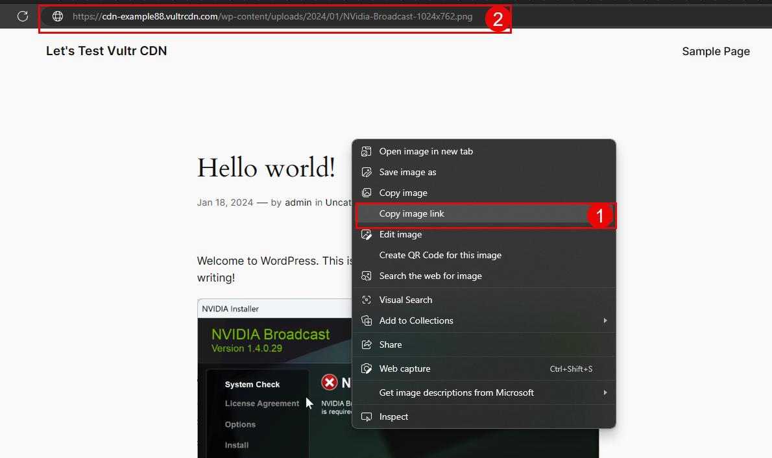Click the Welcome to WordPress paragraph
Viewport: 772px width, 458px height.
click(274, 269)
